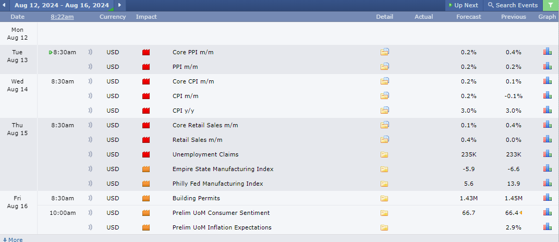Click the Retail Sales m/m event name
The image size is (559, 242).
tap(198, 140)
